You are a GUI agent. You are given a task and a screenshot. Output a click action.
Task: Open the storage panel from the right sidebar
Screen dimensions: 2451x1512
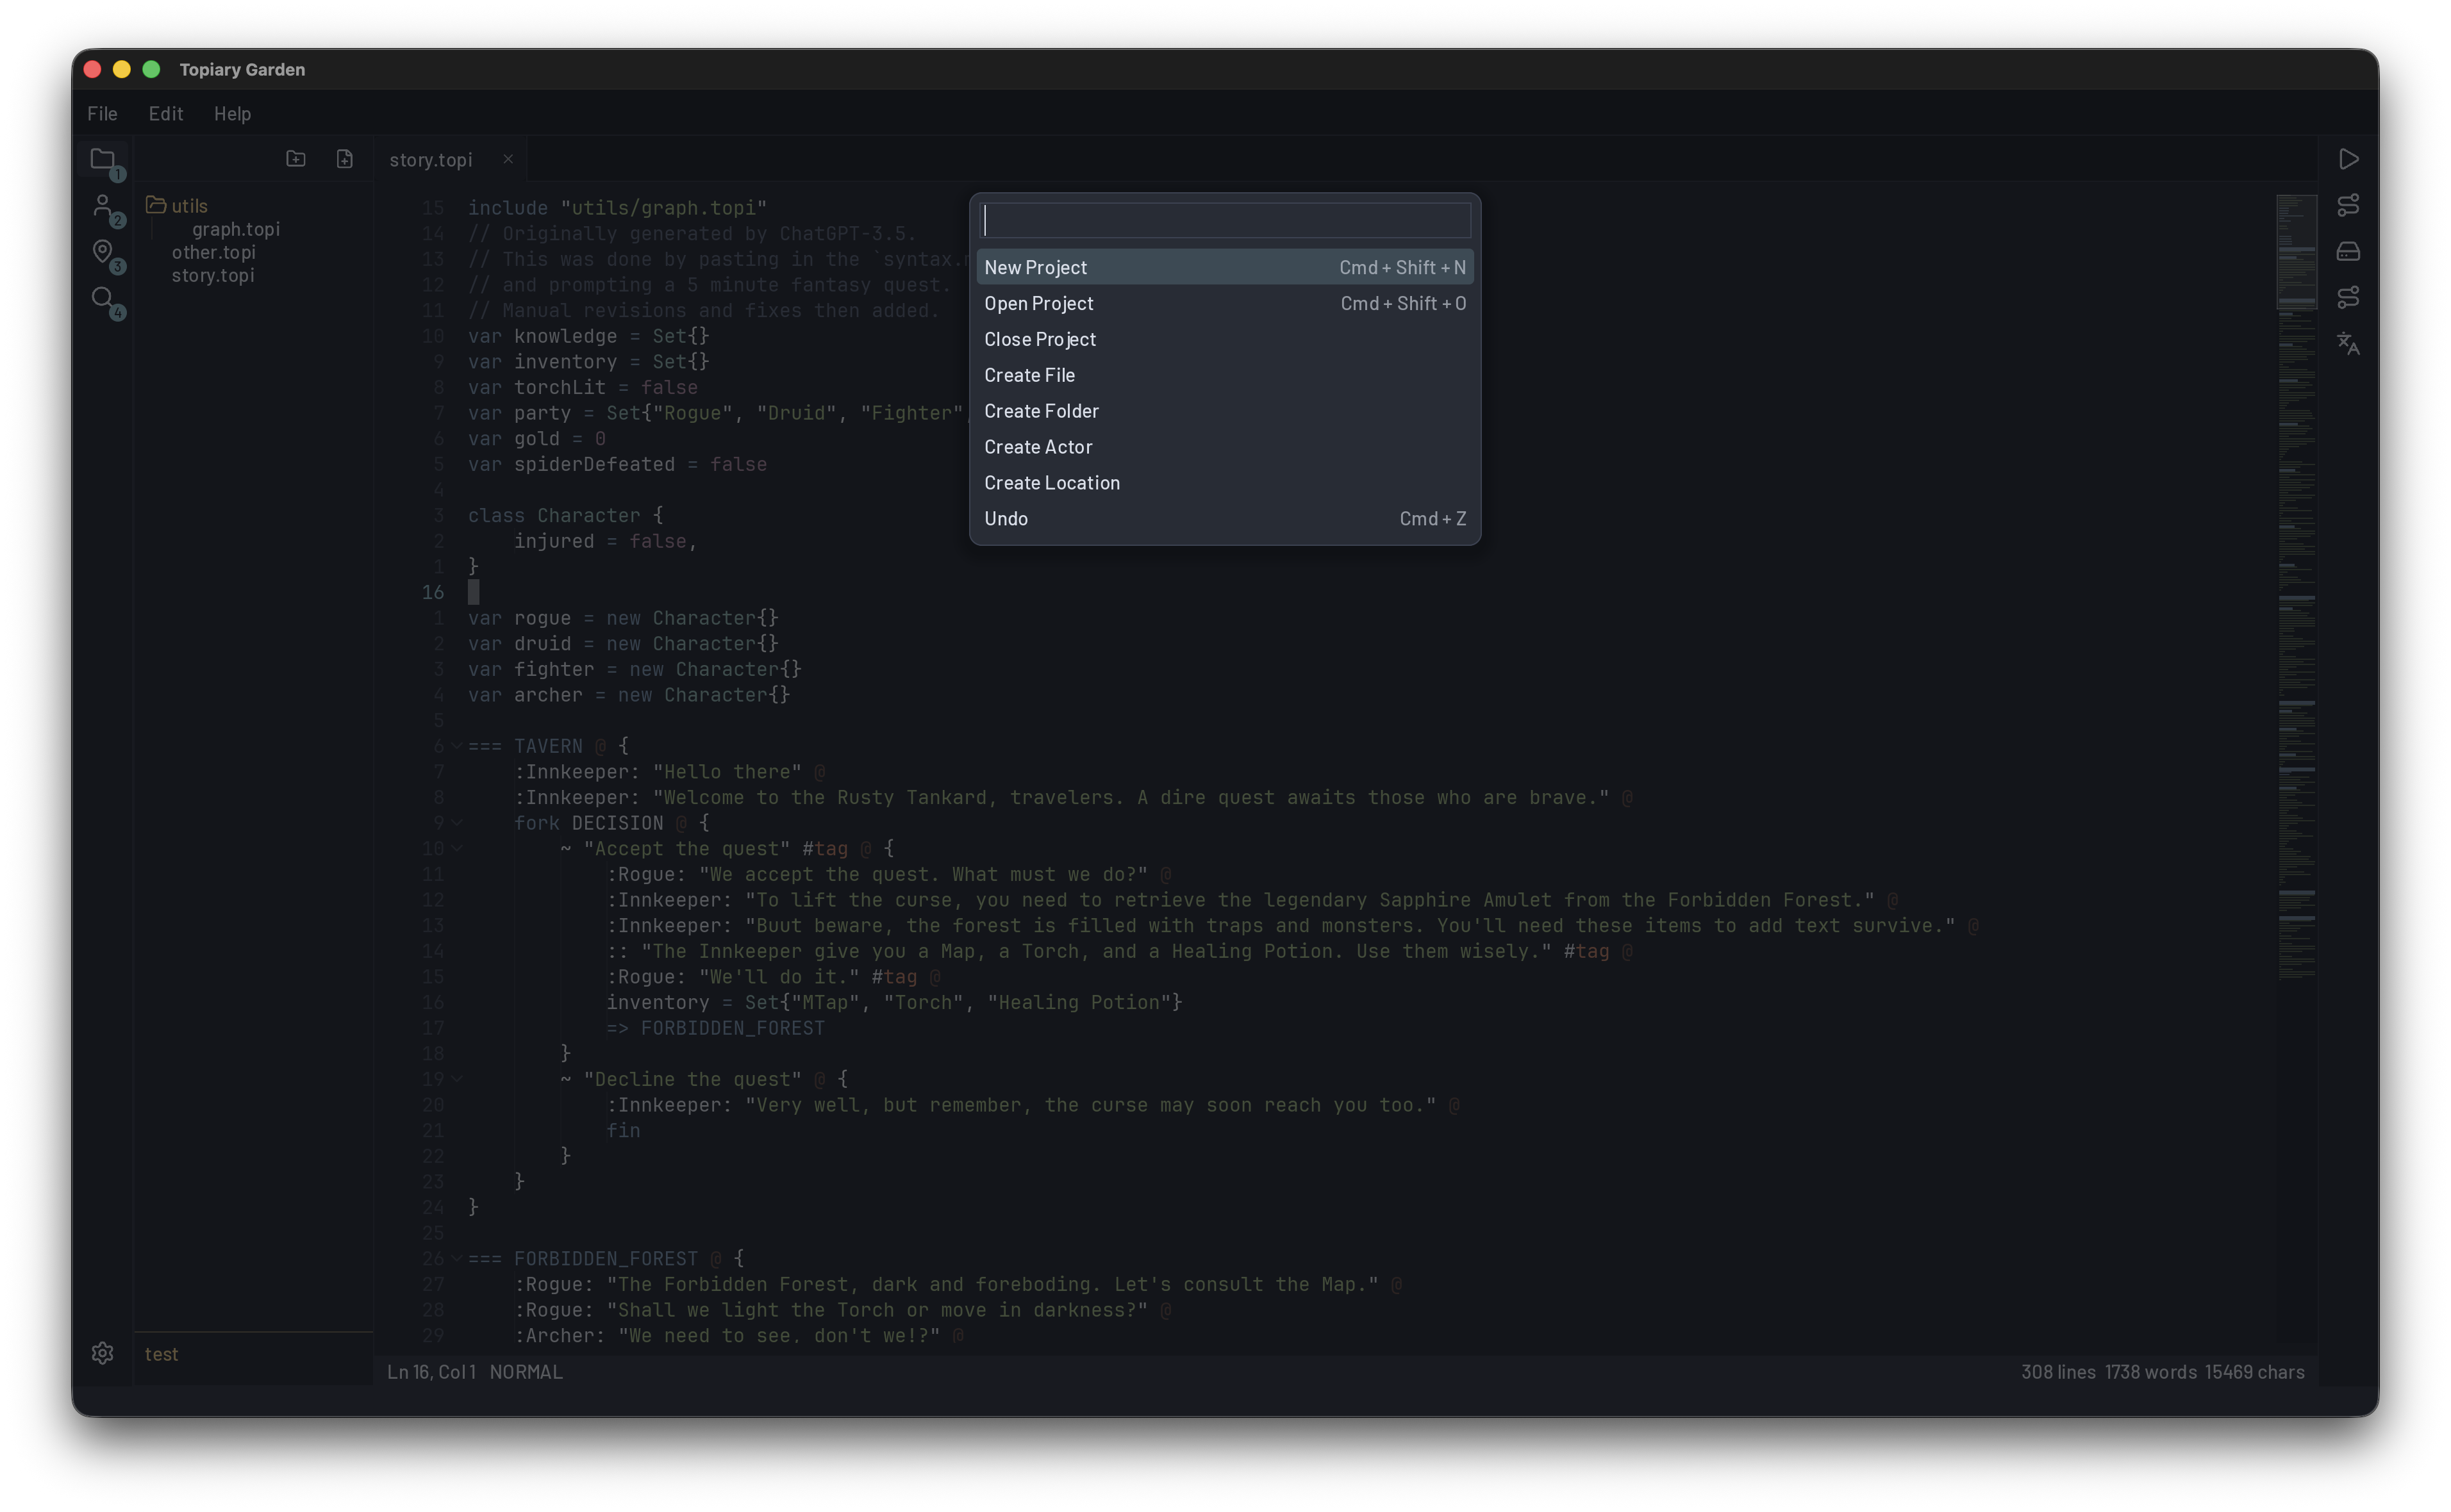[x=2349, y=251]
